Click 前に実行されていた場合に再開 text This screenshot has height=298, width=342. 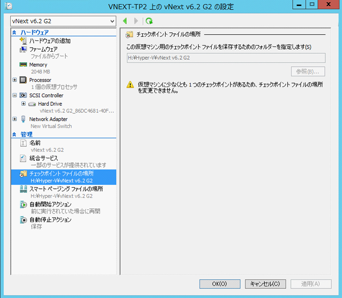pyautogui.click(x=66, y=211)
